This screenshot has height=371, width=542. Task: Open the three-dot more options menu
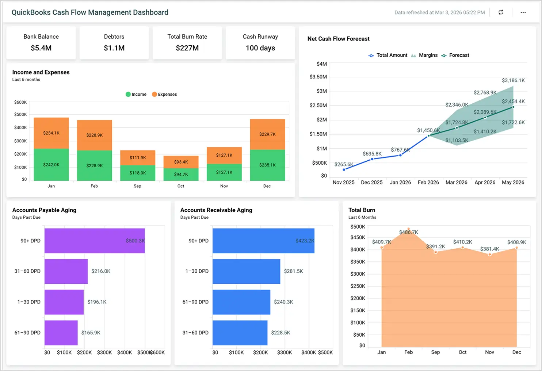pyautogui.click(x=523, y=12)
